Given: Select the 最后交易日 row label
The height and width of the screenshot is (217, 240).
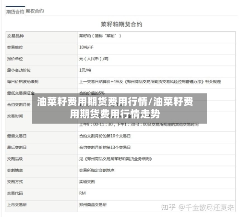Looking at the screenshot, I should [17, 136].
